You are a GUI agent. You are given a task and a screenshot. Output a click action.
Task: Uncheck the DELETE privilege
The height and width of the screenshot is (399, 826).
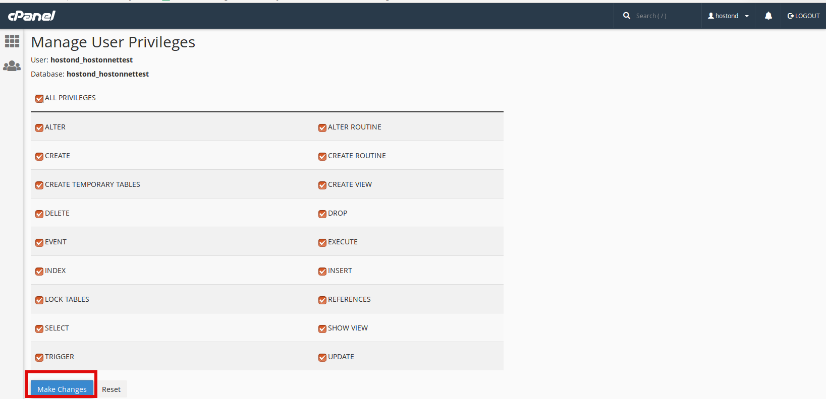tap(39, 214)
